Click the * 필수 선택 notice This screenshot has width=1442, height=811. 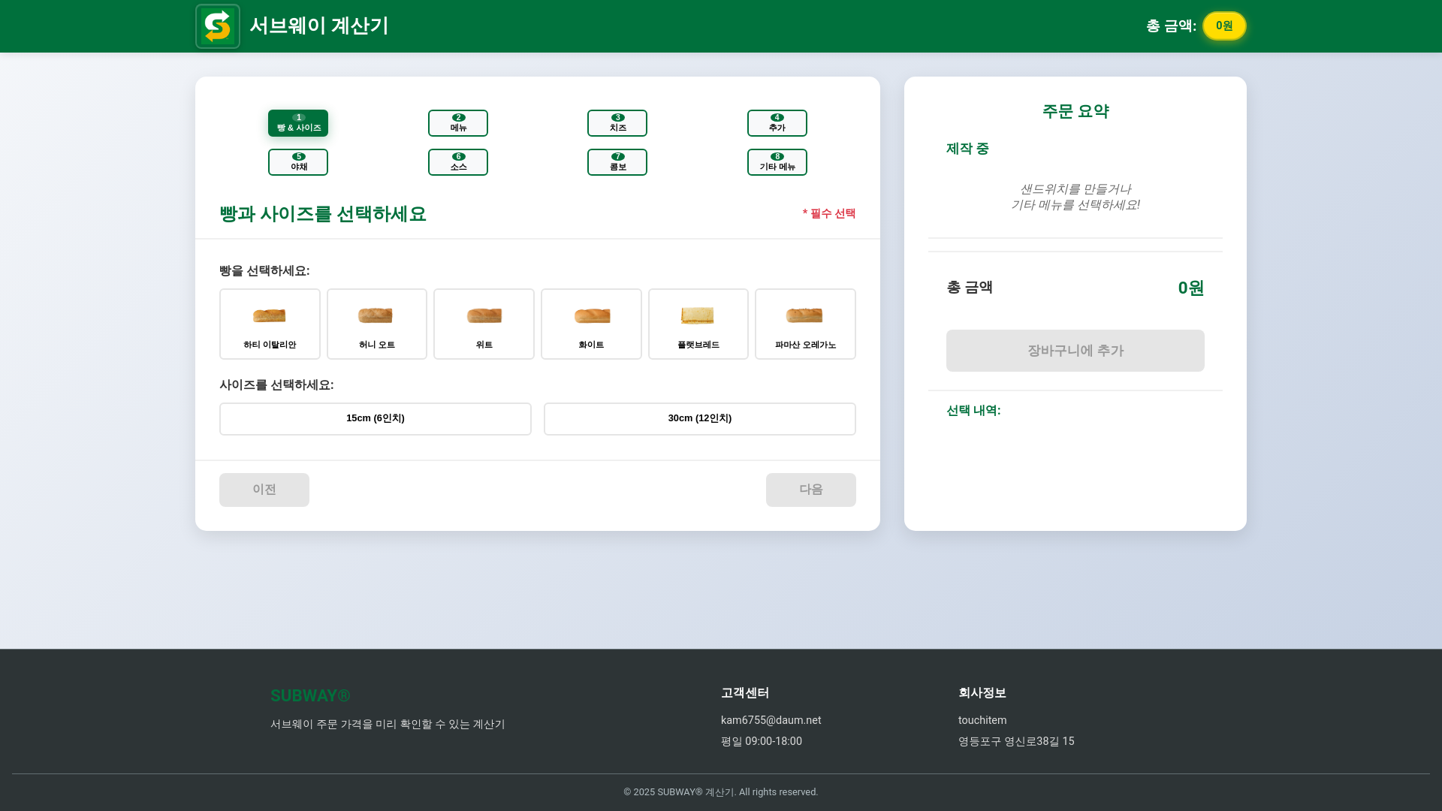[829, 213]
